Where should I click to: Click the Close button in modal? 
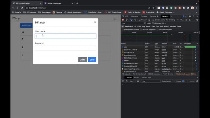82,60
